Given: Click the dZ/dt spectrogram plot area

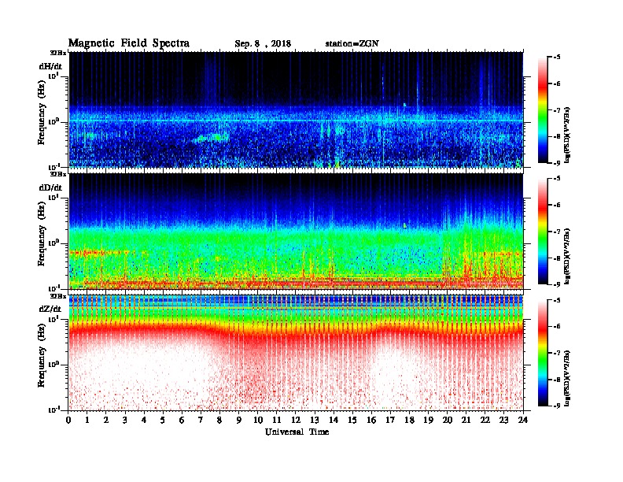Looking at the screenshot, I should pyautogui.click(x=296, y=353).
